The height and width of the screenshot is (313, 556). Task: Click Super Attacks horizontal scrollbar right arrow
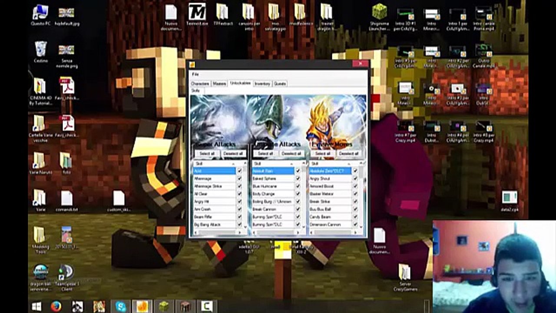[240, 233]
